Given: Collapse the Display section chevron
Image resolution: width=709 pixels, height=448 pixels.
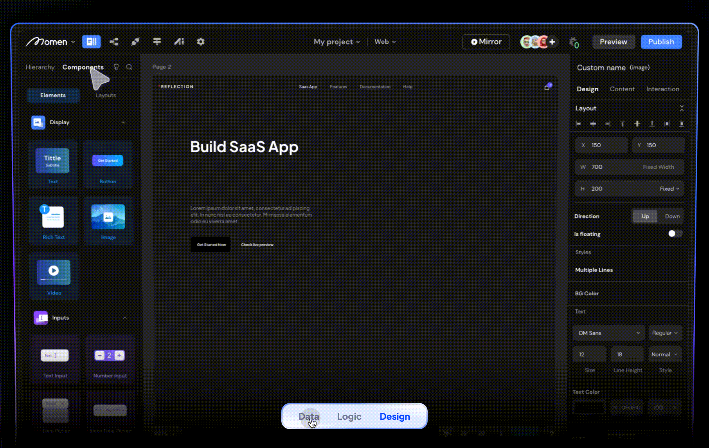Looking at the screenshot, I should 123,123.
